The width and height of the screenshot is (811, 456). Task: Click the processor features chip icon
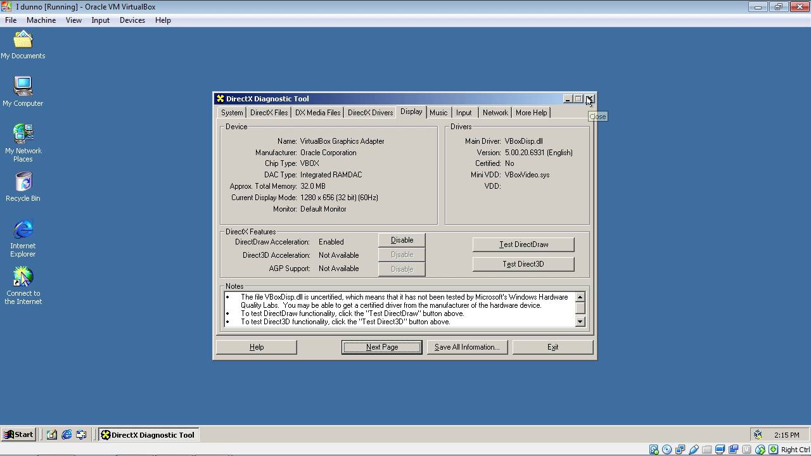pos(746,450)
